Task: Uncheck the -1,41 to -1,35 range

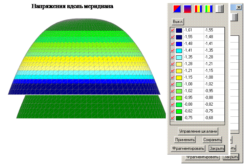Action: pyautogui.click(x=173, y=50)
